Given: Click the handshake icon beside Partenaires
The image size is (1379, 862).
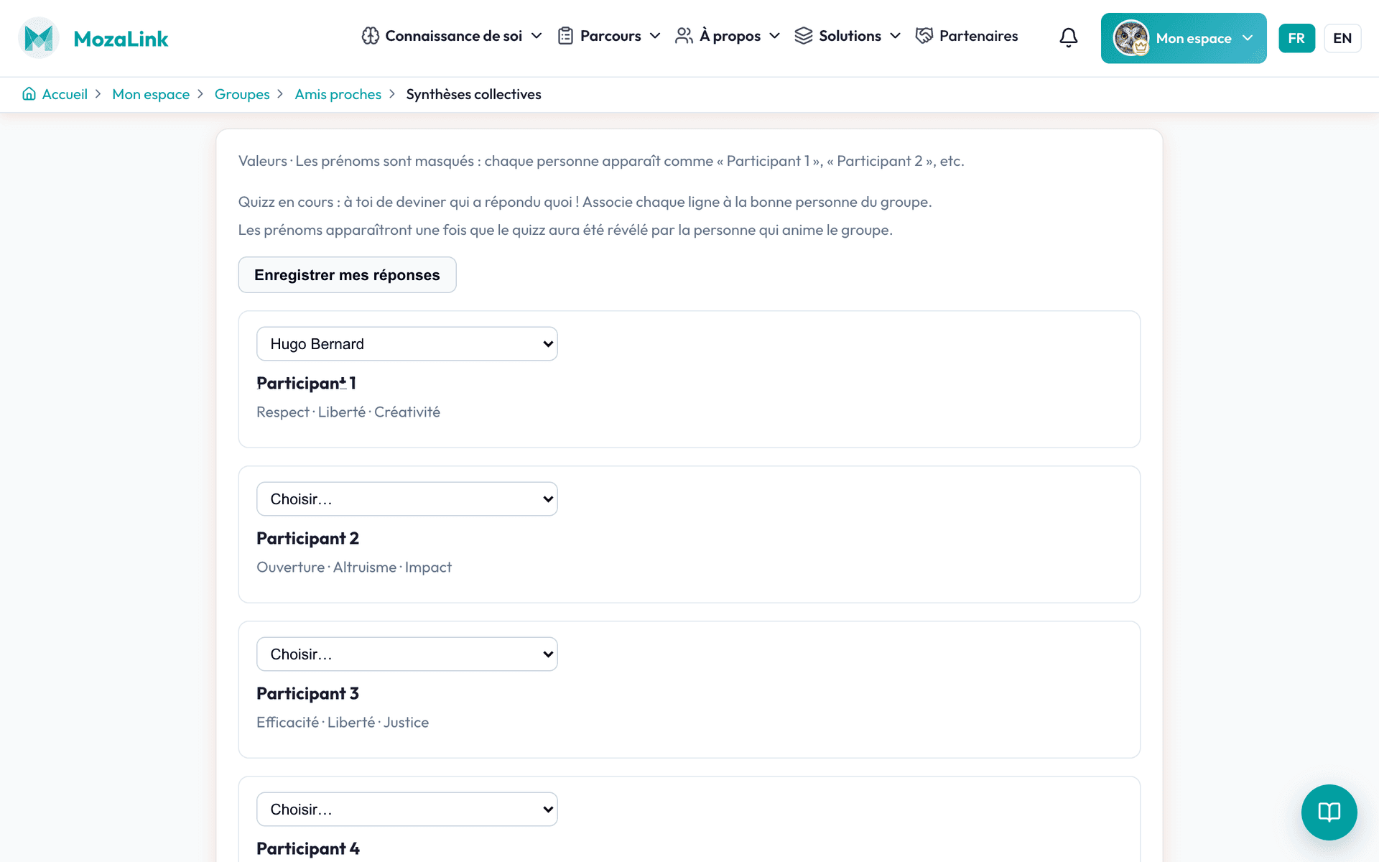Looking at the screenshot, I should click(924, 36).
